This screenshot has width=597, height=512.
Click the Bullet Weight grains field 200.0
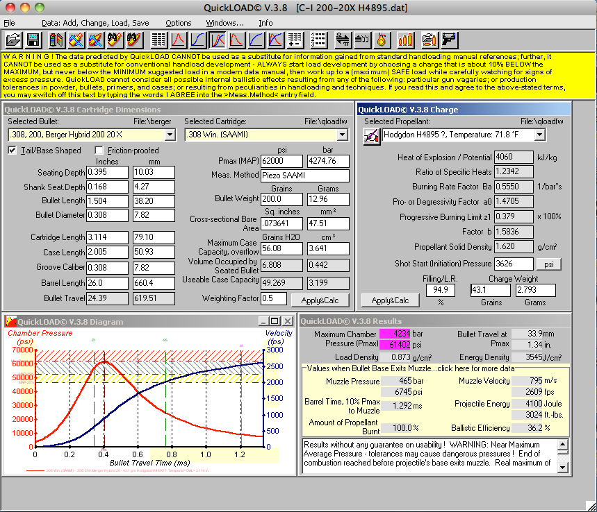coord(281,199)
